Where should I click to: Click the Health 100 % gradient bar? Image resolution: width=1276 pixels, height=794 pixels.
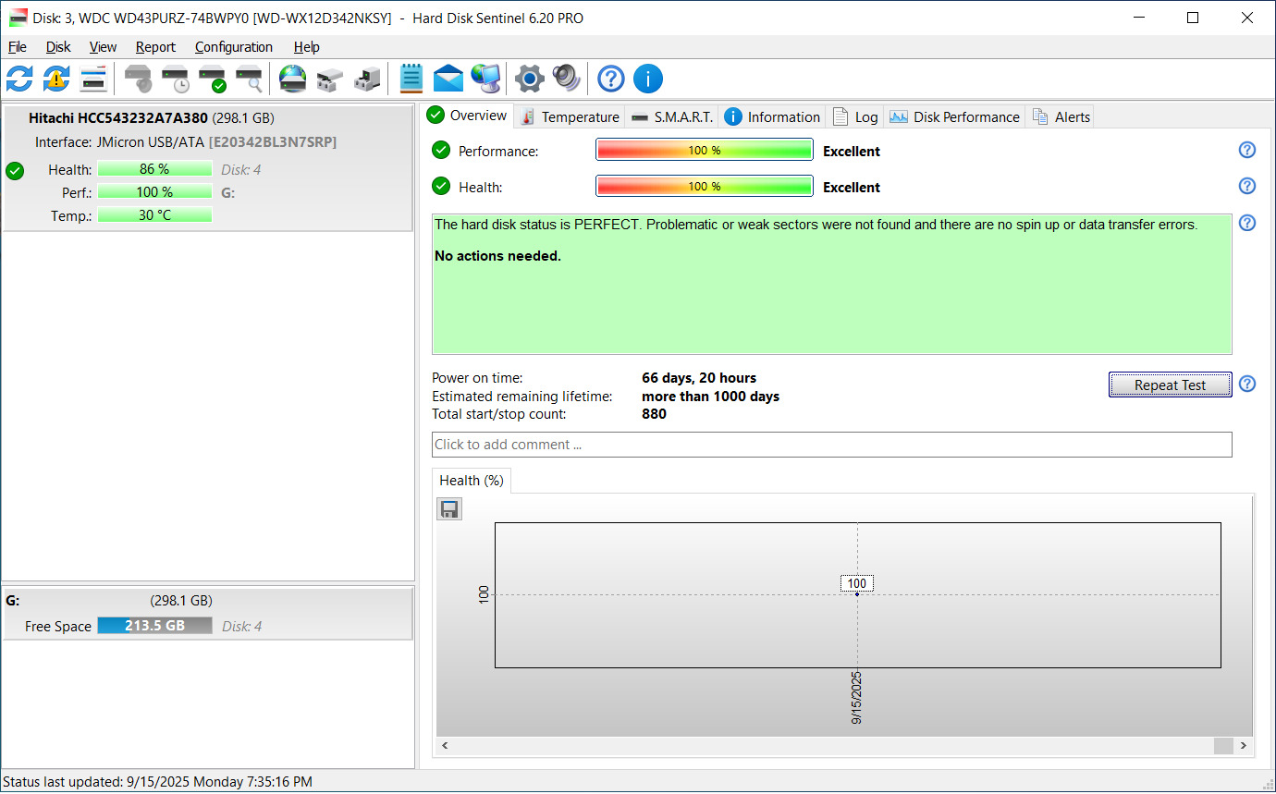click(x=705, y=187)
